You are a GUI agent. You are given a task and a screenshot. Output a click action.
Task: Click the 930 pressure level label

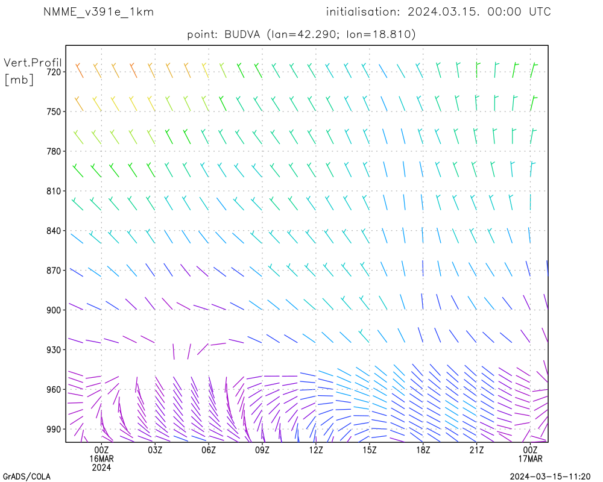tap(54, 350)
